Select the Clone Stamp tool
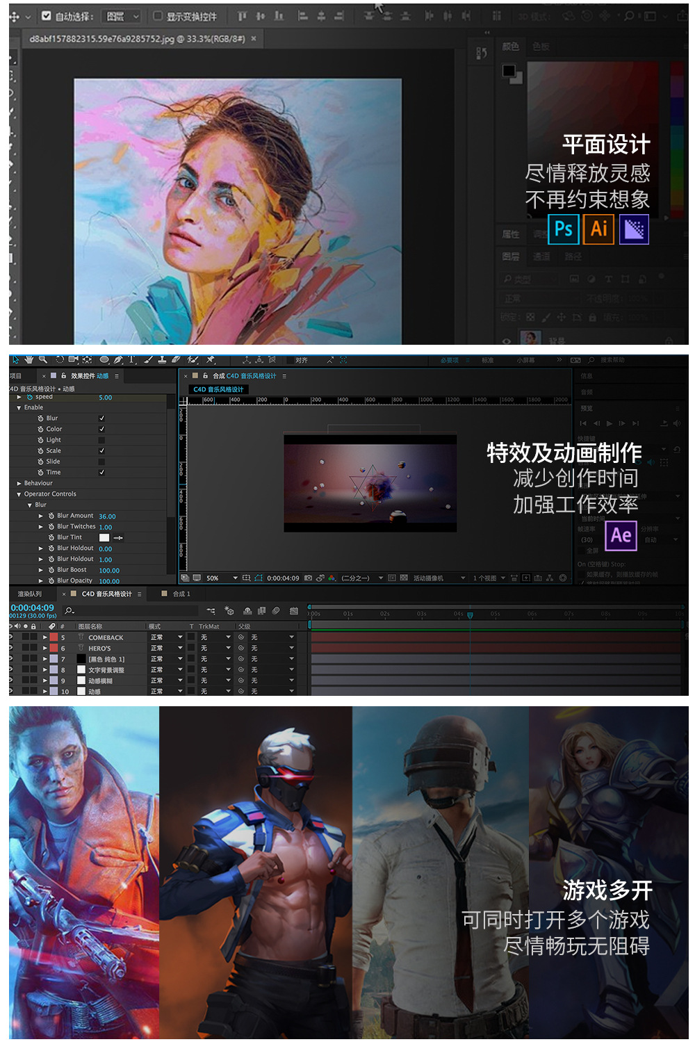695x1051 pixels. (162, 360)
